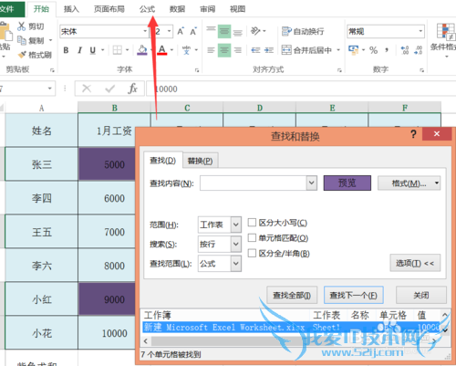
Task: Click the purple 预览 format preview
Action: pos(347,183)
